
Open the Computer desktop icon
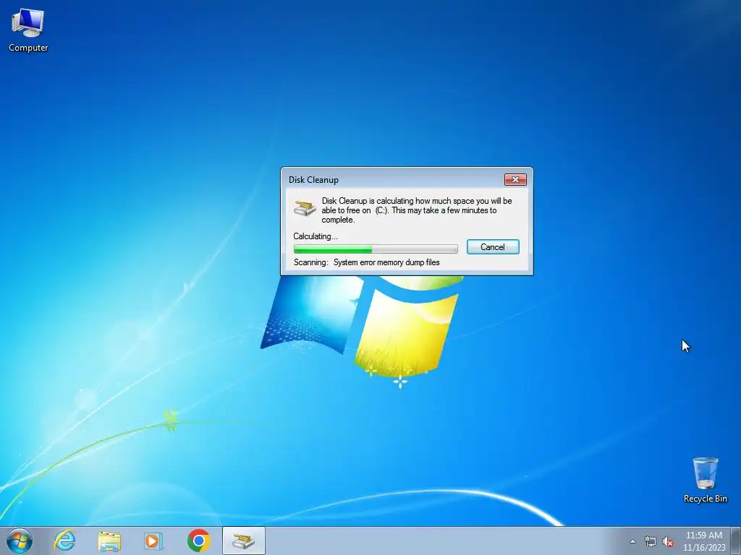[28, 30]
